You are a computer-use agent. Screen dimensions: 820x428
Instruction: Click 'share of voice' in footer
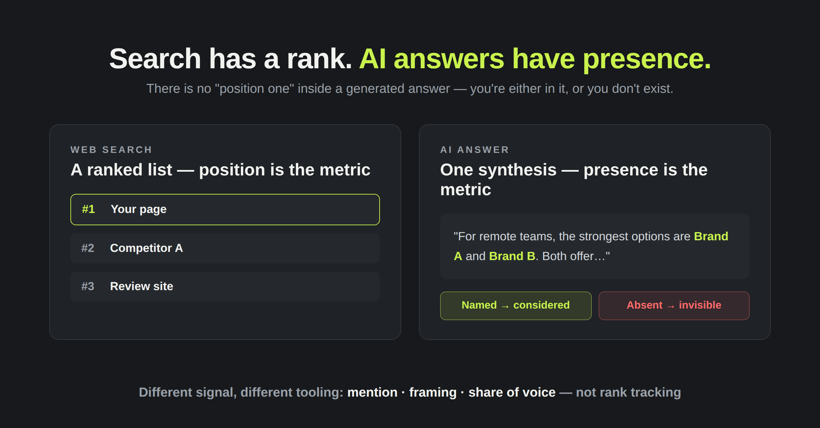(512, 393)
